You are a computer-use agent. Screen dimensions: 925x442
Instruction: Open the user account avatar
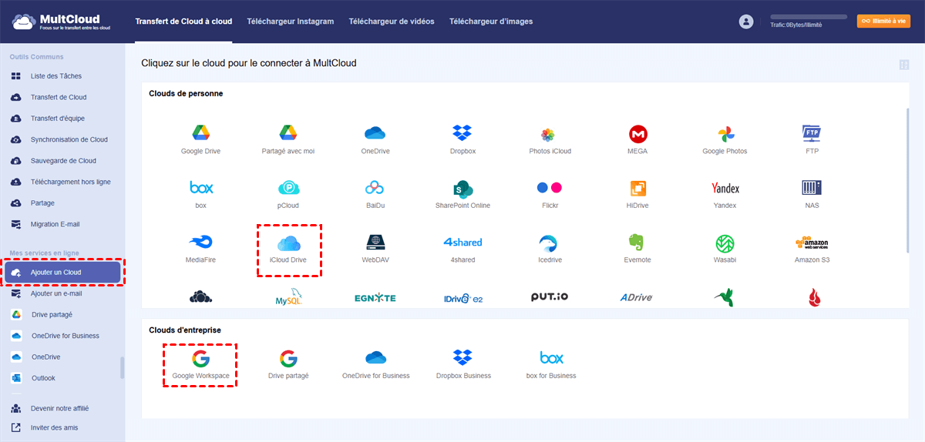click(745, 22)
